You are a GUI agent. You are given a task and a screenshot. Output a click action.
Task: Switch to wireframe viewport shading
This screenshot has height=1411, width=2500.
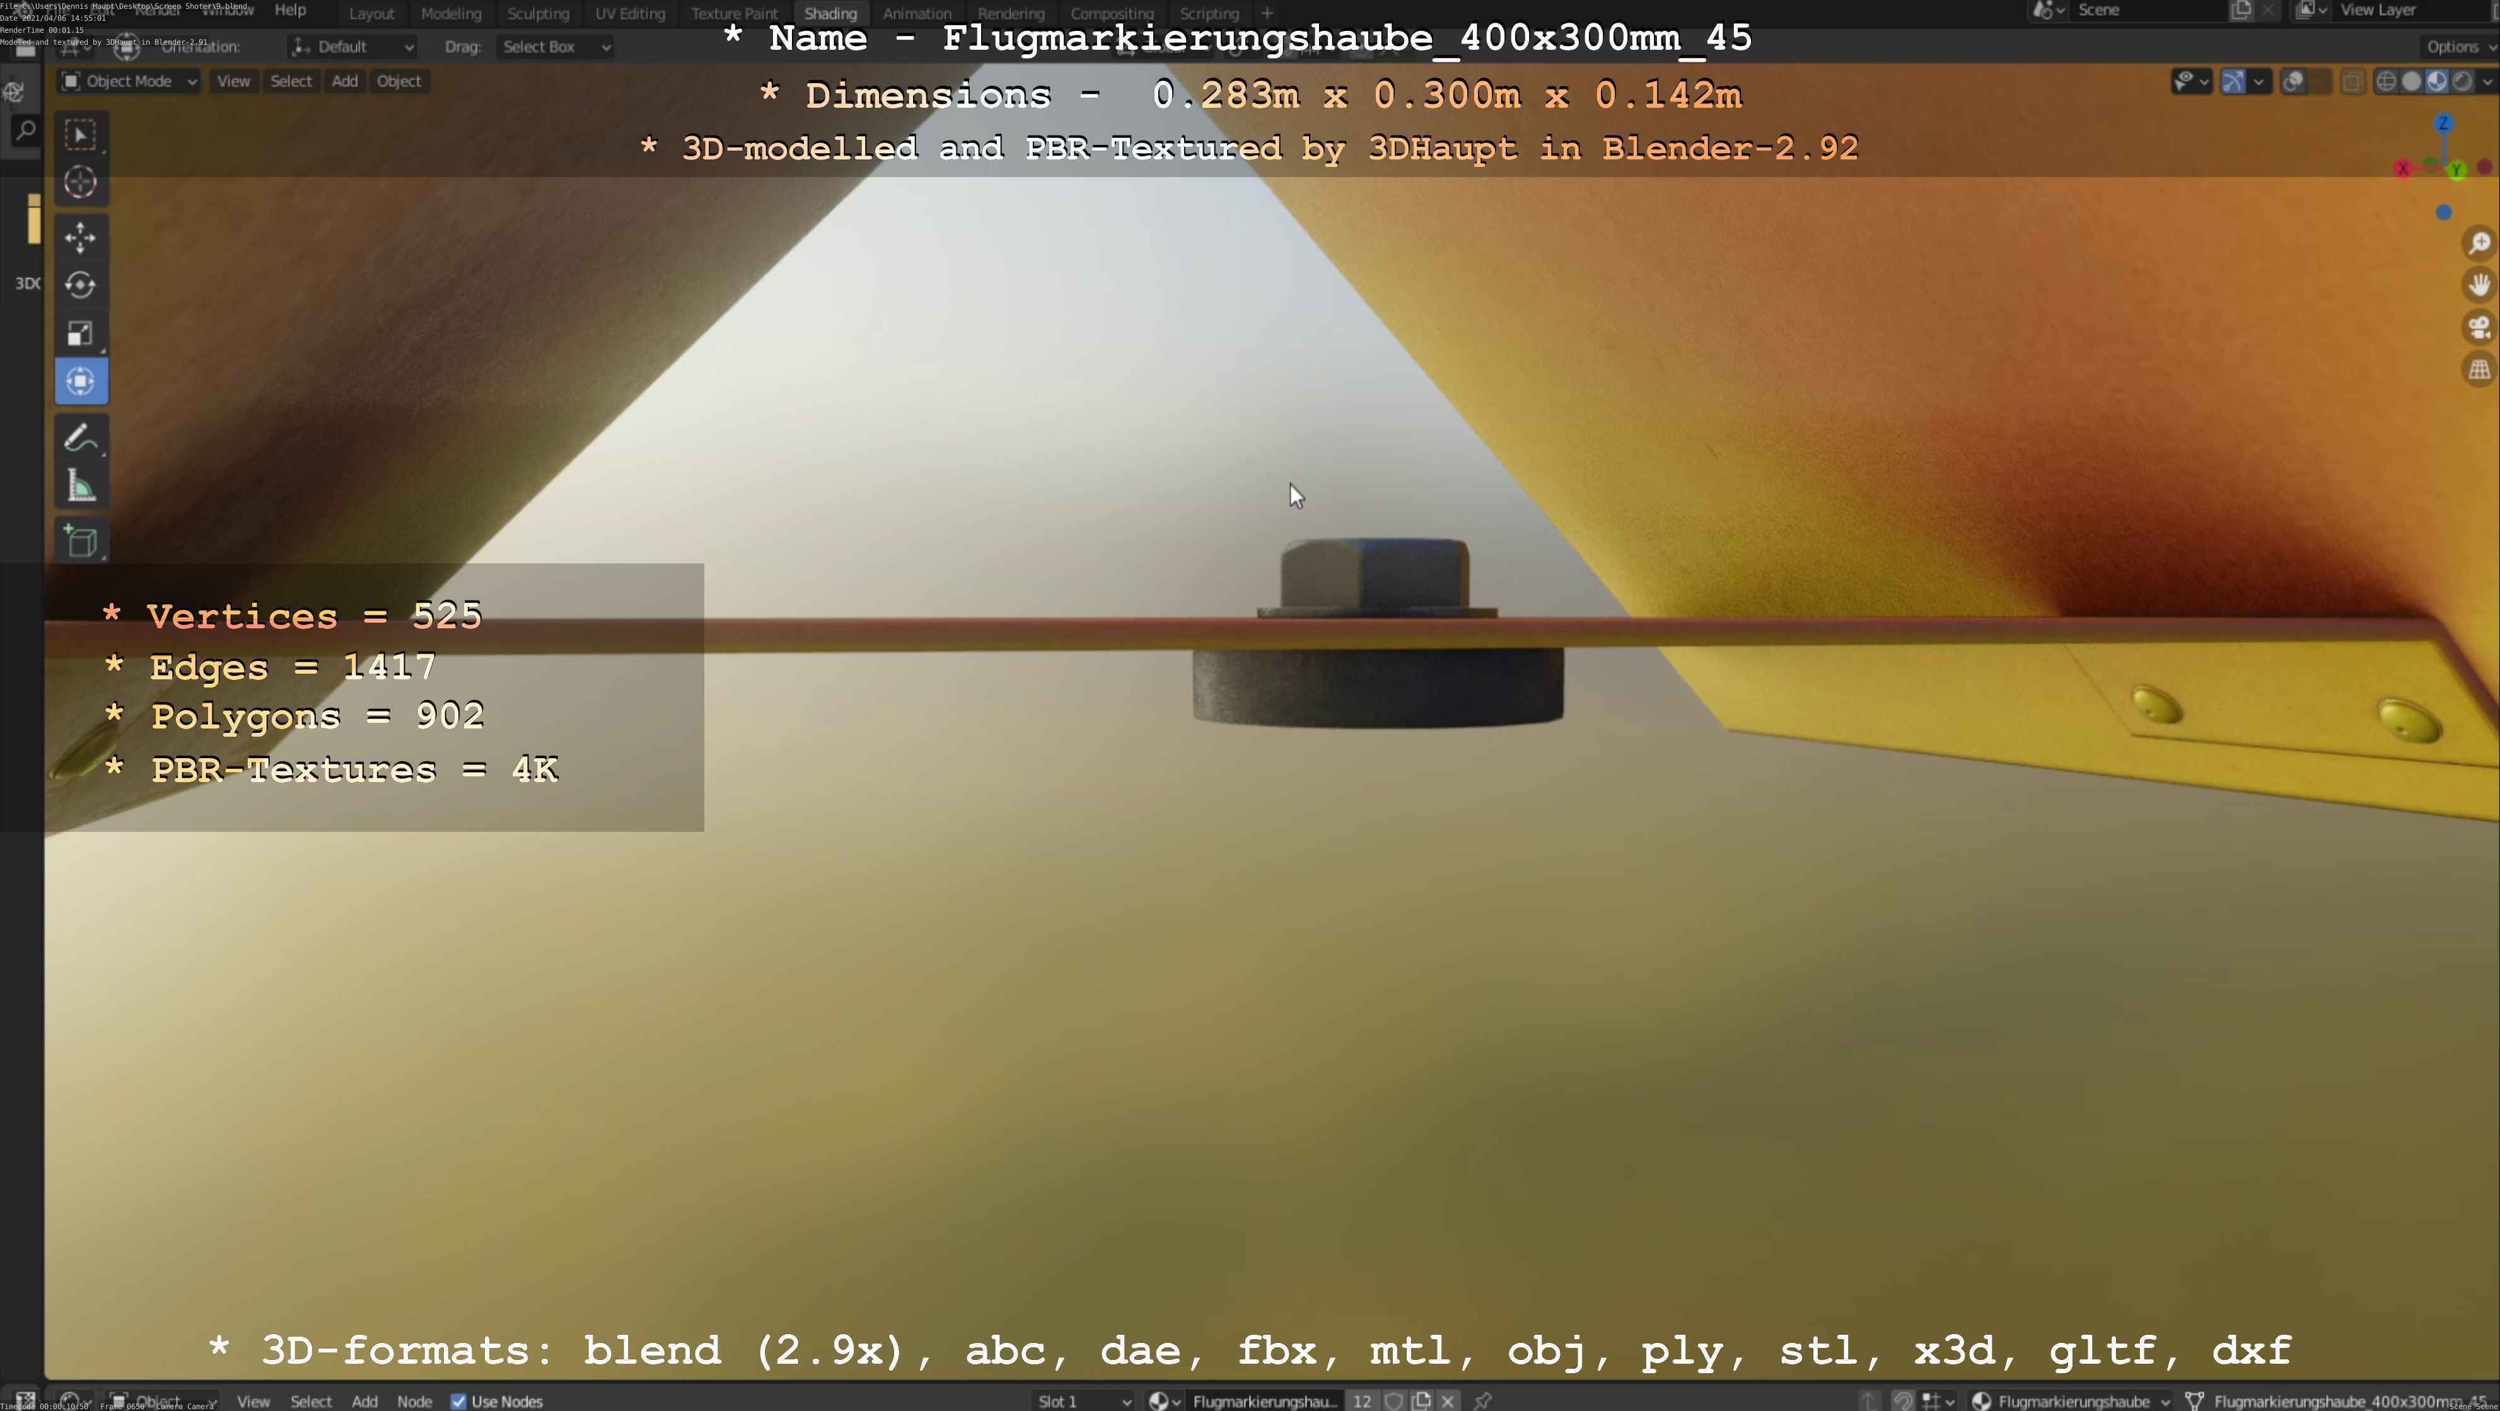(x=2387, y=81)
